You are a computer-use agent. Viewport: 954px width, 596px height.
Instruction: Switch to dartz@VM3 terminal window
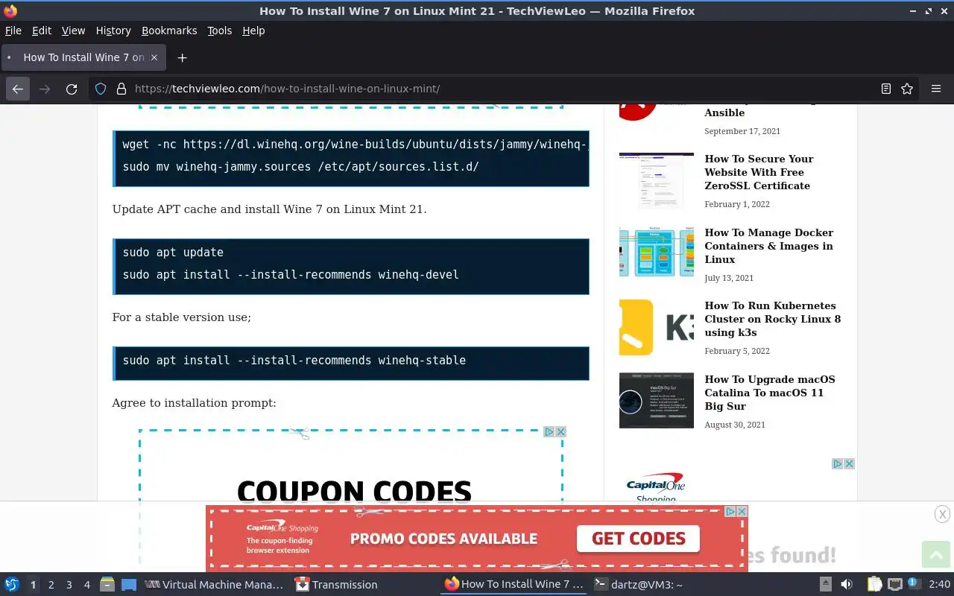pos(639,585)
